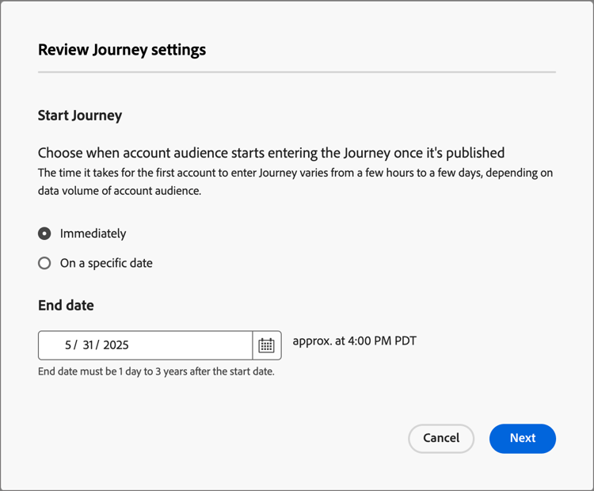Image resolution: width=594 pixels, height=491 pixels.
Task: Open the End date calendar picker
Action: pyautogui.click(x=267, y=345)
